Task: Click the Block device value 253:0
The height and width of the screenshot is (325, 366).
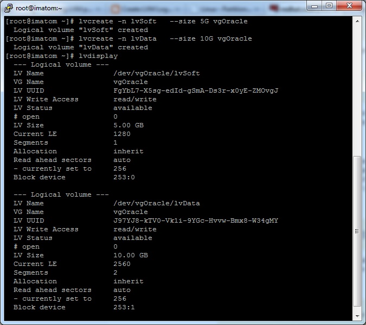Action: [124, 177]
